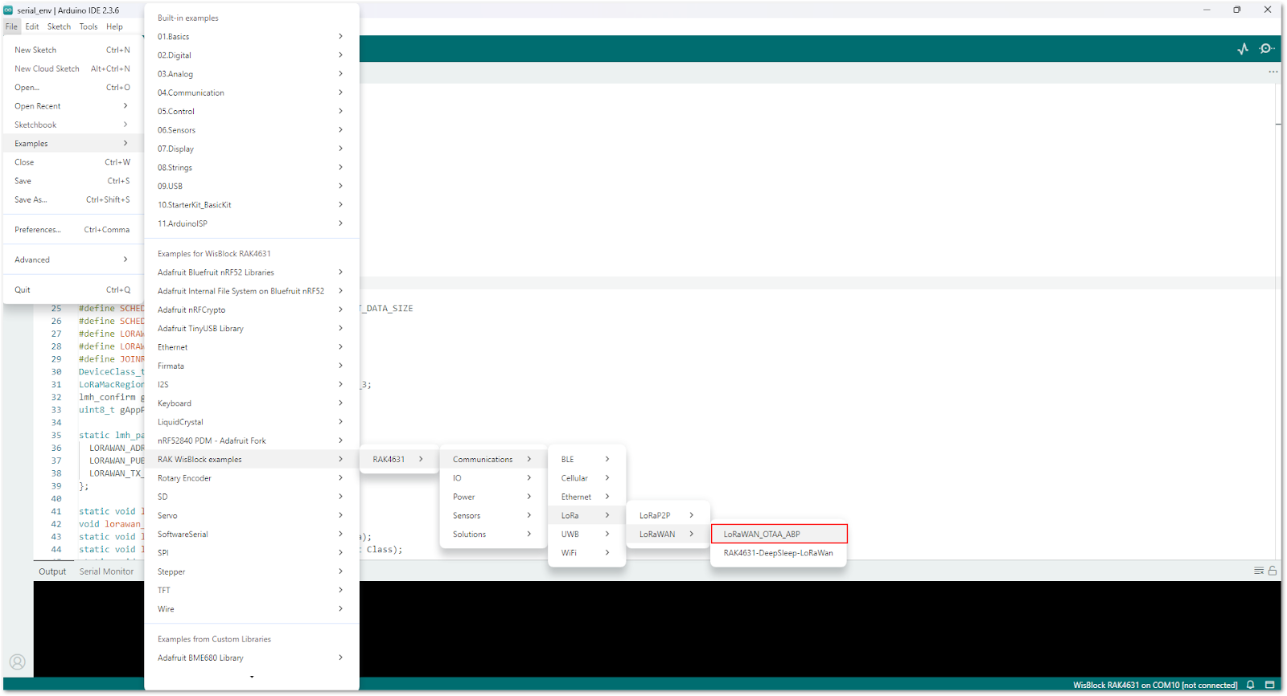Expand the Sketchbook submenu
The image size is (1287, 696).
[x=72, y=125]
